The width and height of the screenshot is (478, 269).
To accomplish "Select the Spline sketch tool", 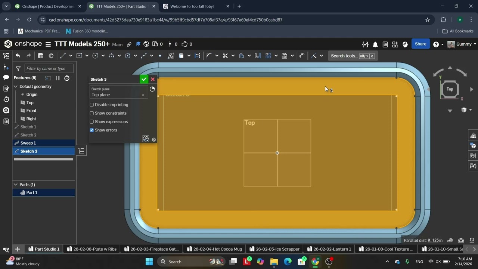I will (x=144, y=56).
